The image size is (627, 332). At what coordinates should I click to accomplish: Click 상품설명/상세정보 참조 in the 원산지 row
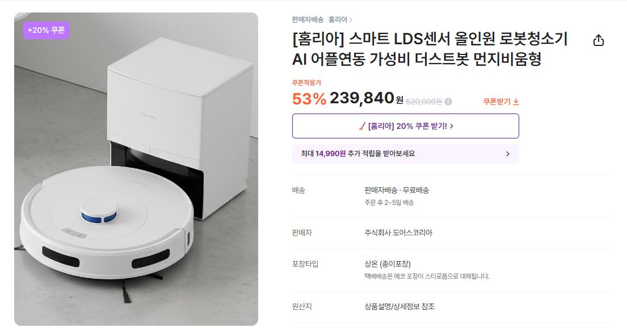(x=399, y=306)
